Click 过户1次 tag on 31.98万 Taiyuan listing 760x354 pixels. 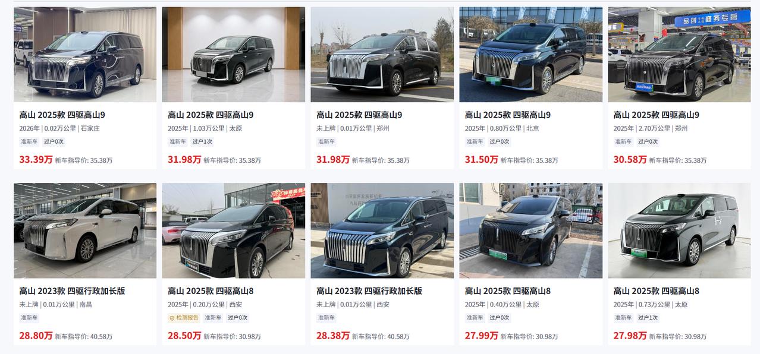pos(202,142)
